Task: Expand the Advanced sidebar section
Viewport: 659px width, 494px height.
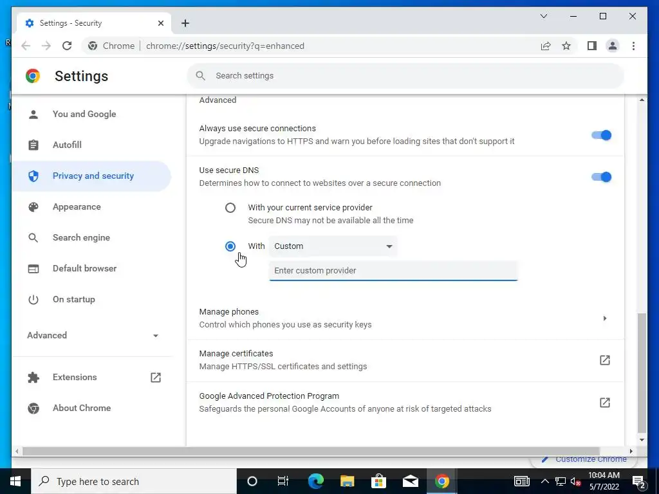Action: click(x=93, y=335)
